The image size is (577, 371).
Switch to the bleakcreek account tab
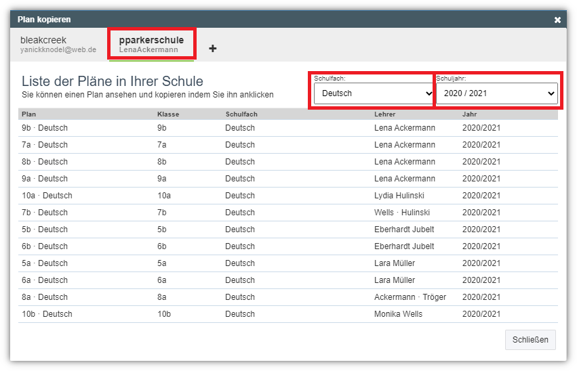coord(58,45)
